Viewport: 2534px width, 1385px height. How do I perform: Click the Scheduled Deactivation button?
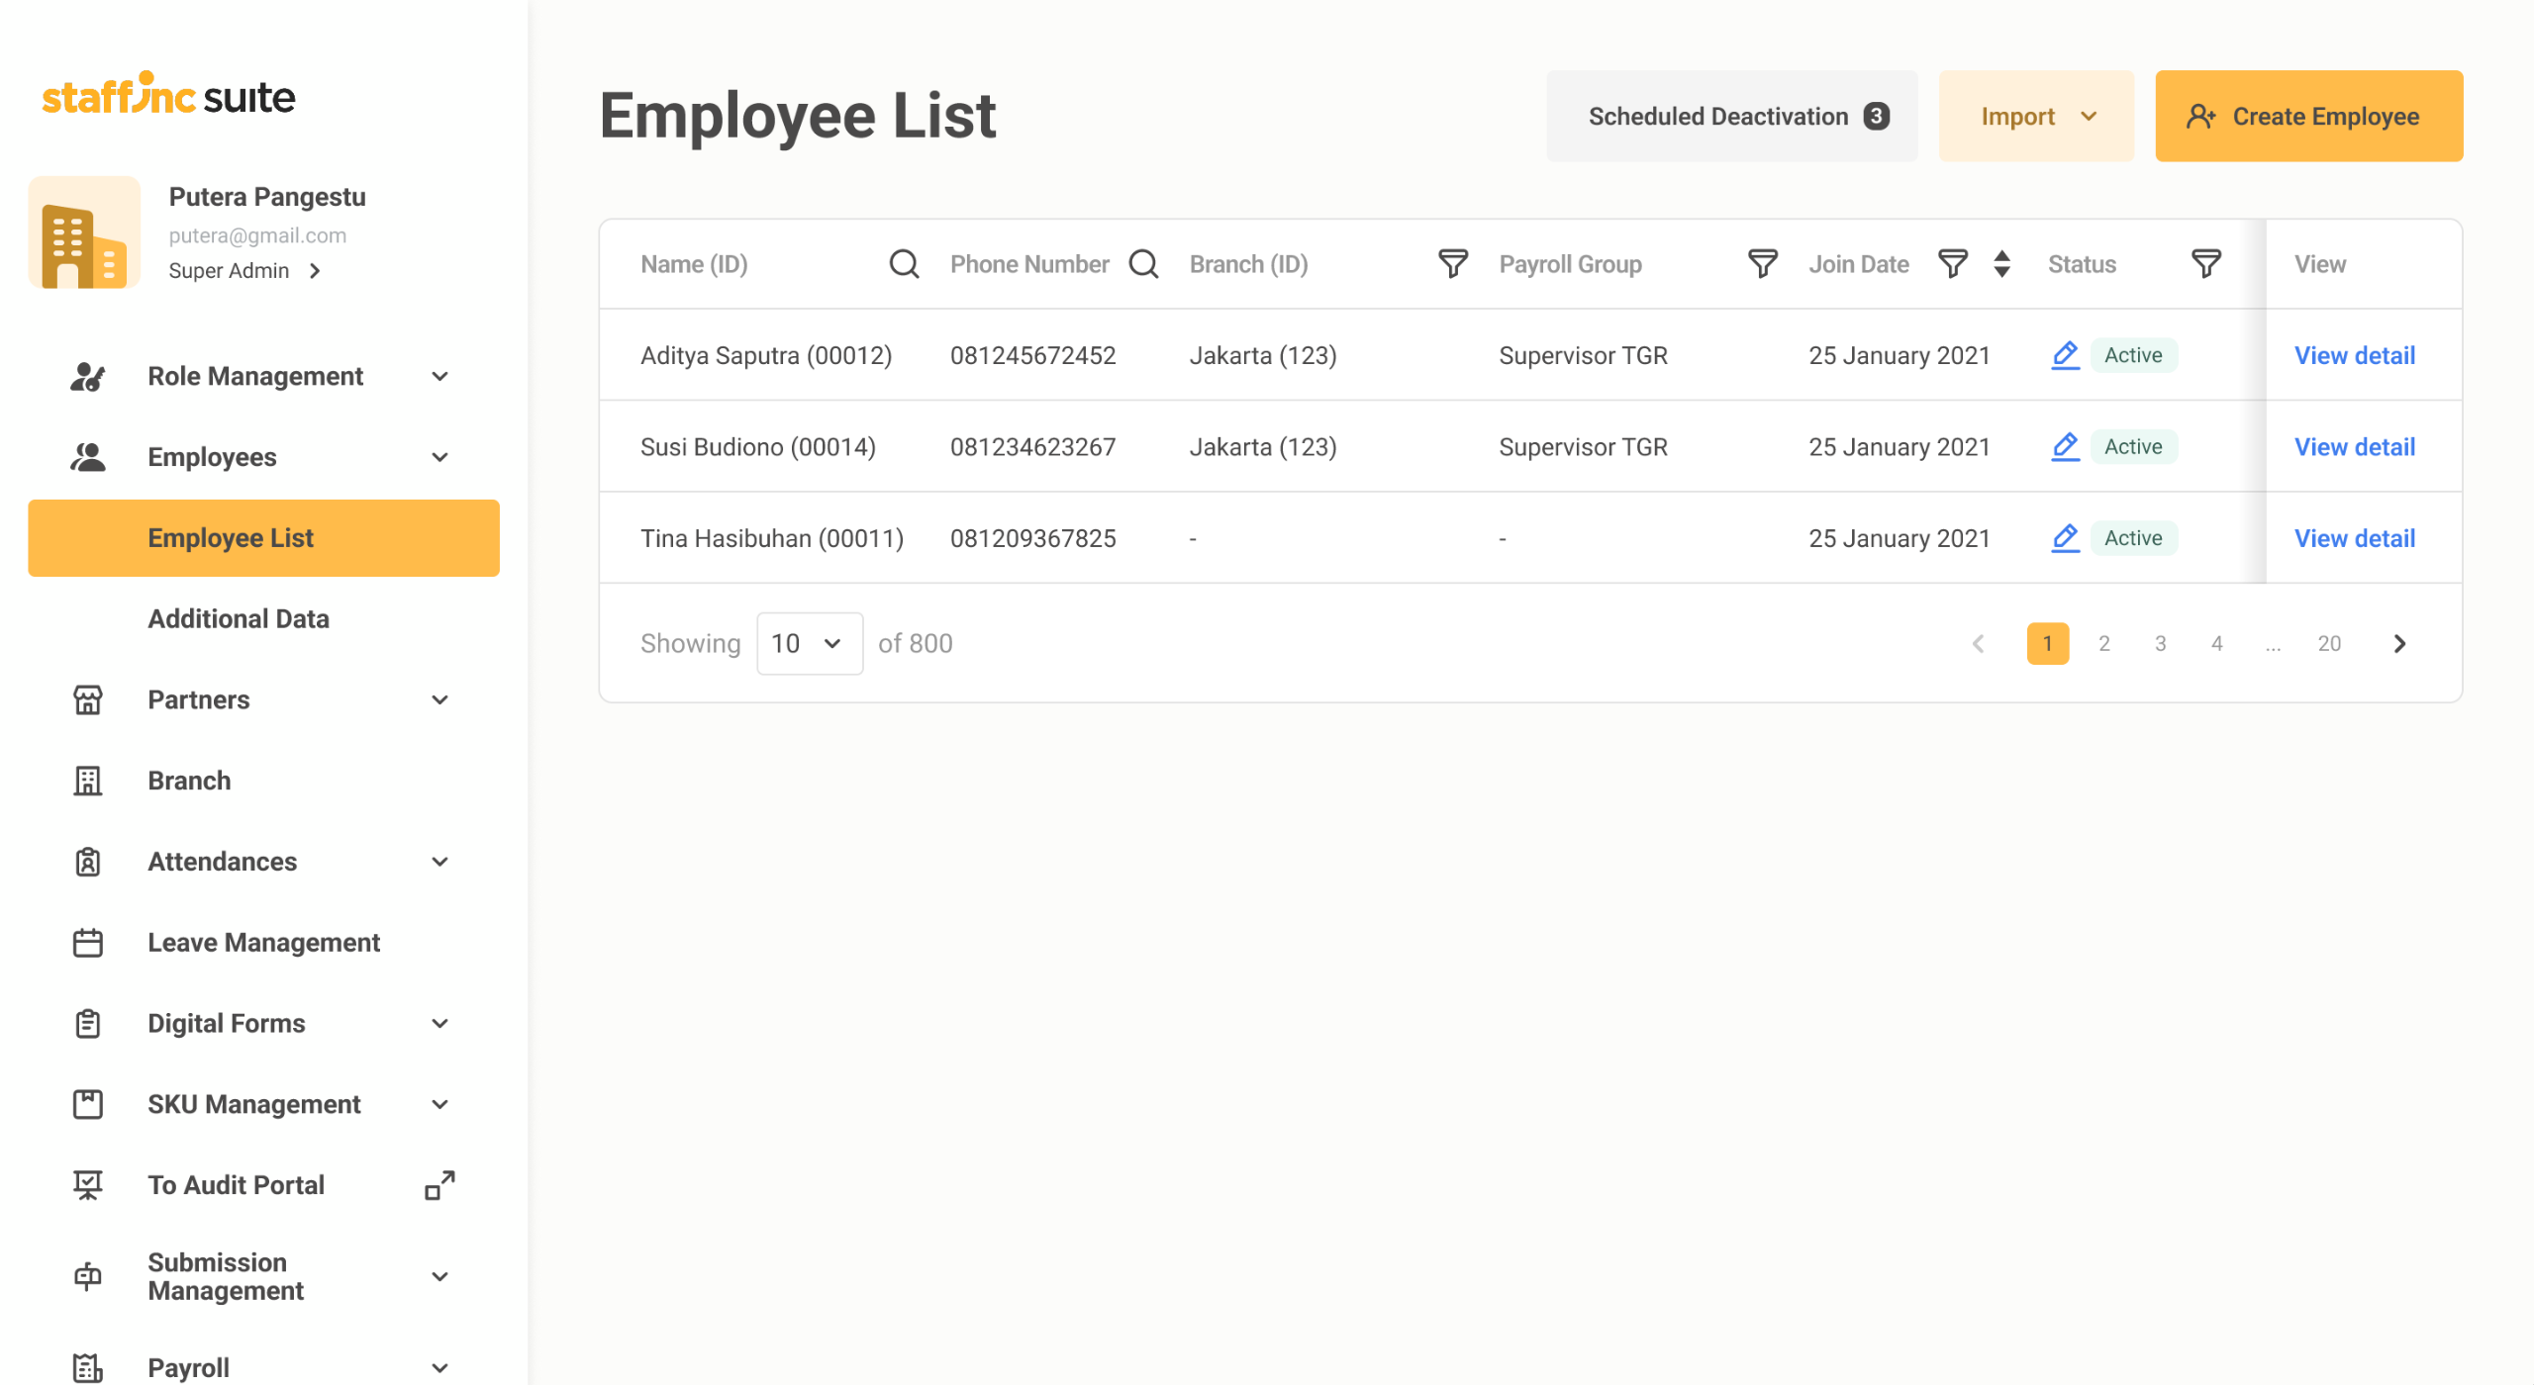tap(1731, 117)
